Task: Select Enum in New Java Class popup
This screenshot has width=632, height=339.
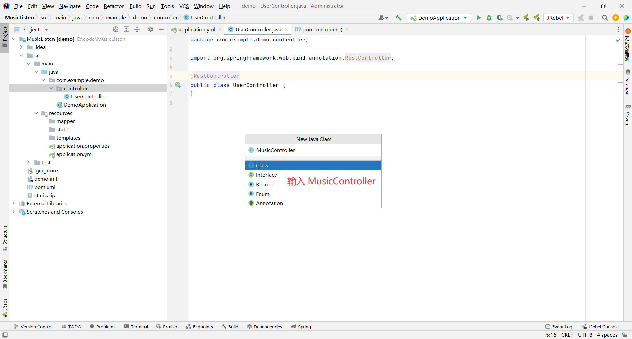Action: coord(313,194)
